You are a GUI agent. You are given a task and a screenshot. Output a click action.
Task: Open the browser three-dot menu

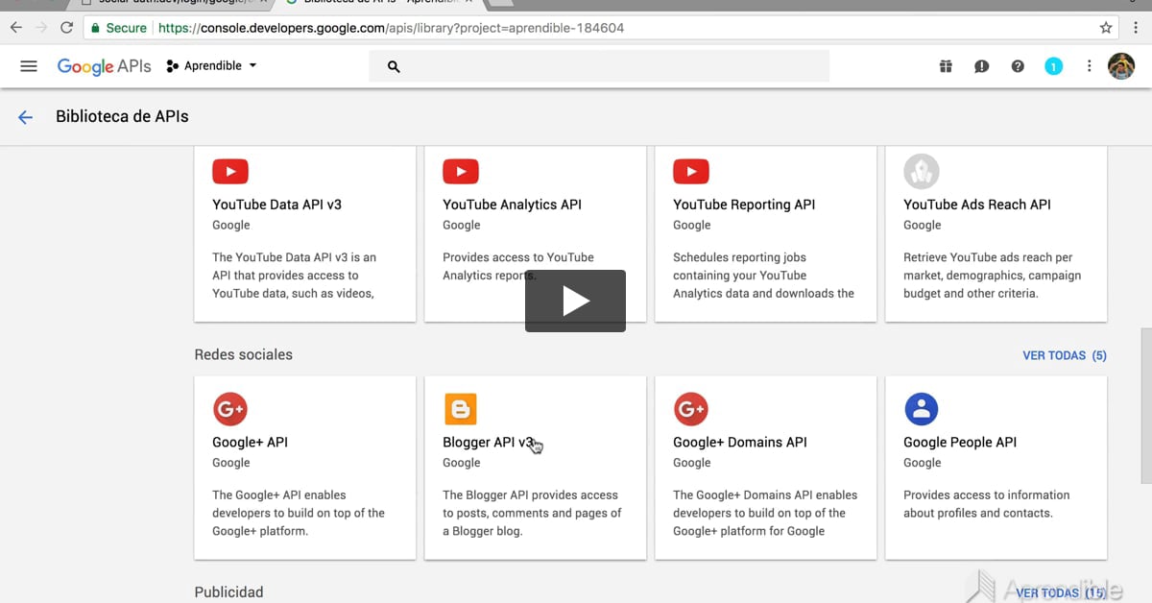click(1137, 28)
